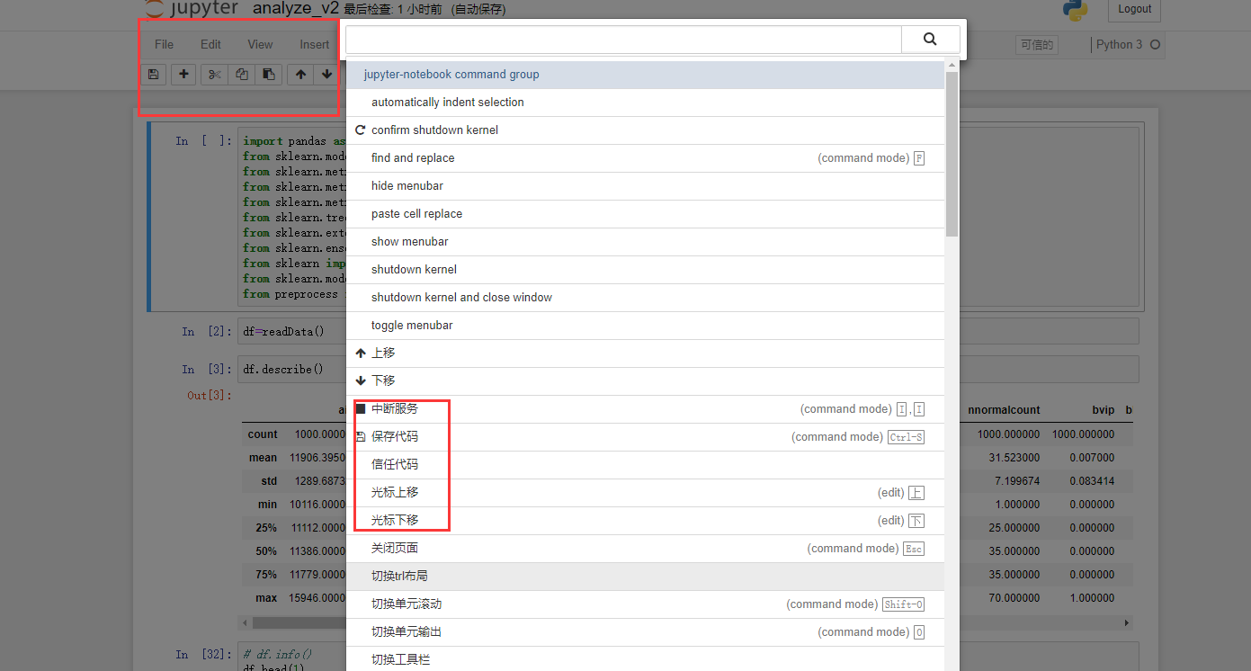Click the '75%' row label
The height and width of the screenshot is (671, 1251).
[266, 575]
